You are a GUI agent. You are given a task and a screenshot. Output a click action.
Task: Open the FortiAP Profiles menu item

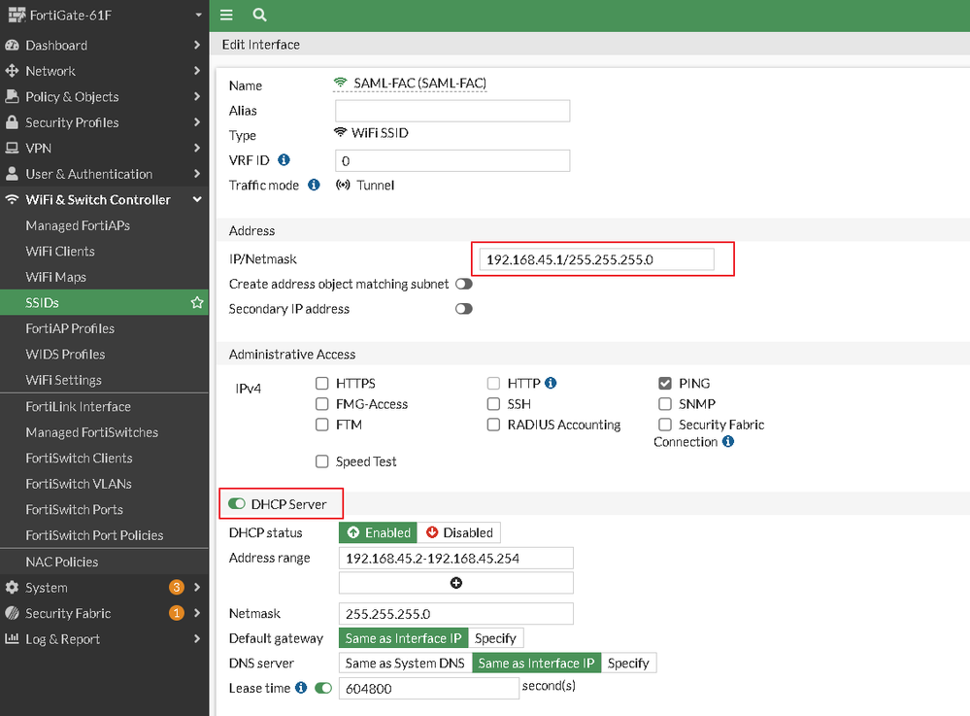pos(70,329)
